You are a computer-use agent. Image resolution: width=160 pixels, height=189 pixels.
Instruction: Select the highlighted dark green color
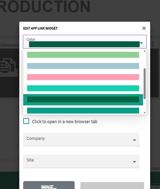pos(83,99)
